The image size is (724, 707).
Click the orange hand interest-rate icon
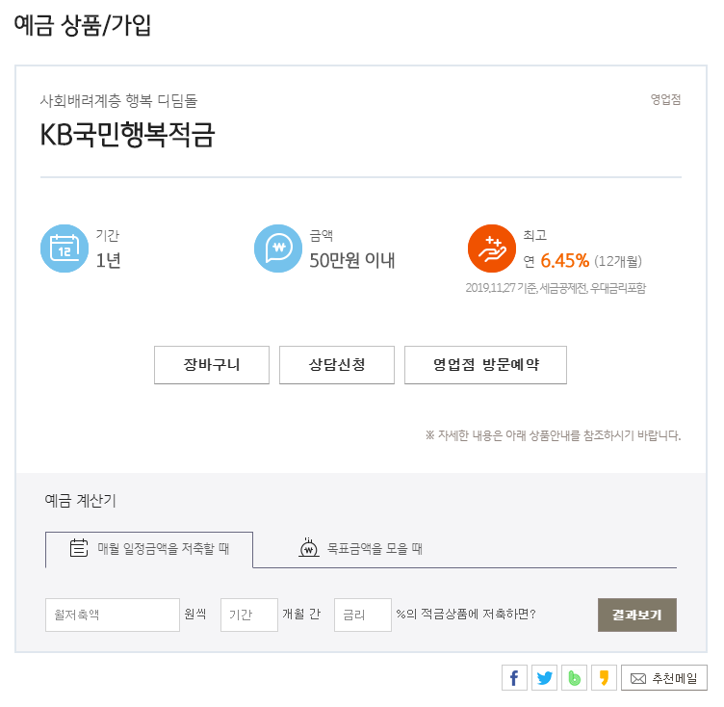tap(491, 249)
